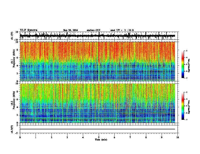Click the upper colorbar's log(PSD) unit label
Image resolution: width=200 pixels, height=154 pixels.
pos(189,65)
